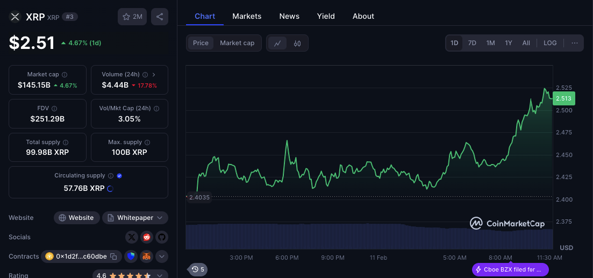Open chart more options ellipsis

(575, 43)
